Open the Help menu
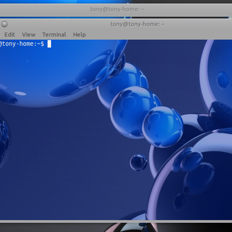Screen dimensions: 232x232 [x=79, y=35]
